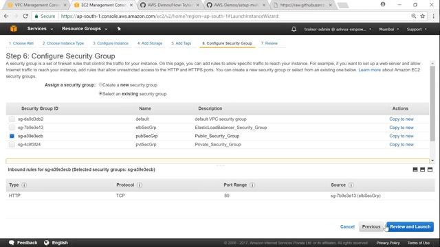Show info icon next to Protocol column

point(140,185)
